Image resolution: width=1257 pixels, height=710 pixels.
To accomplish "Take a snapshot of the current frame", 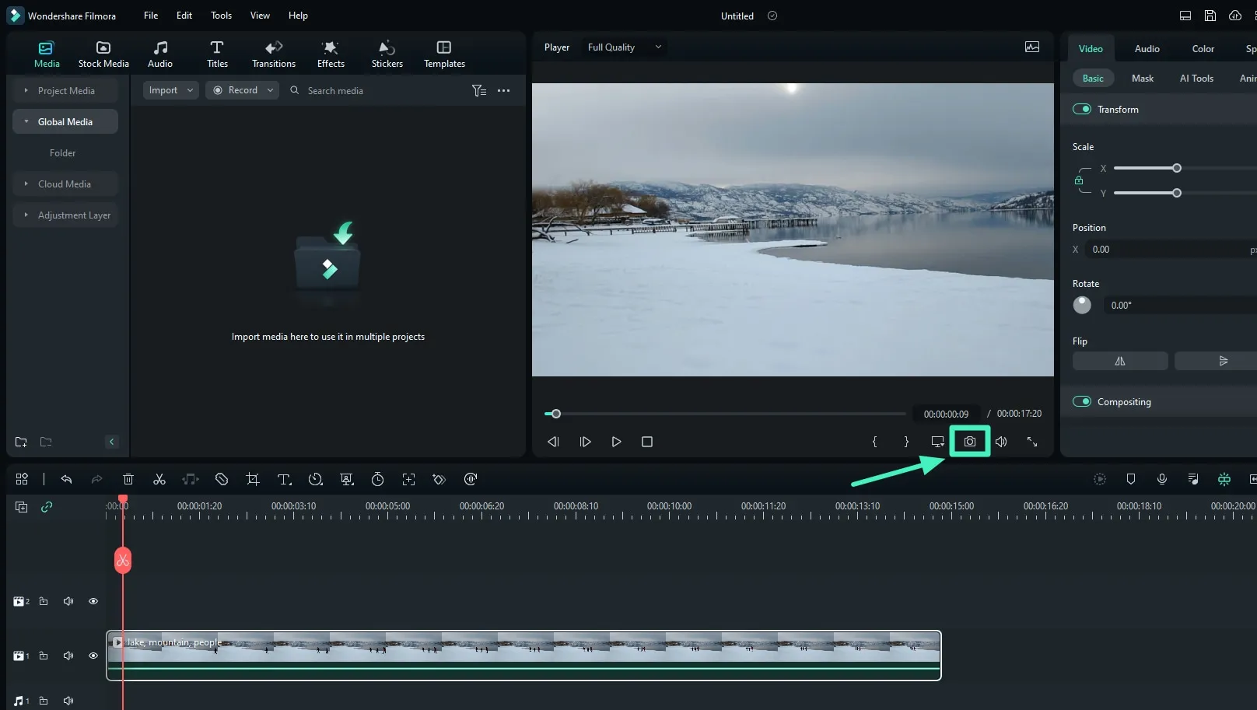I will pos(969,441).
